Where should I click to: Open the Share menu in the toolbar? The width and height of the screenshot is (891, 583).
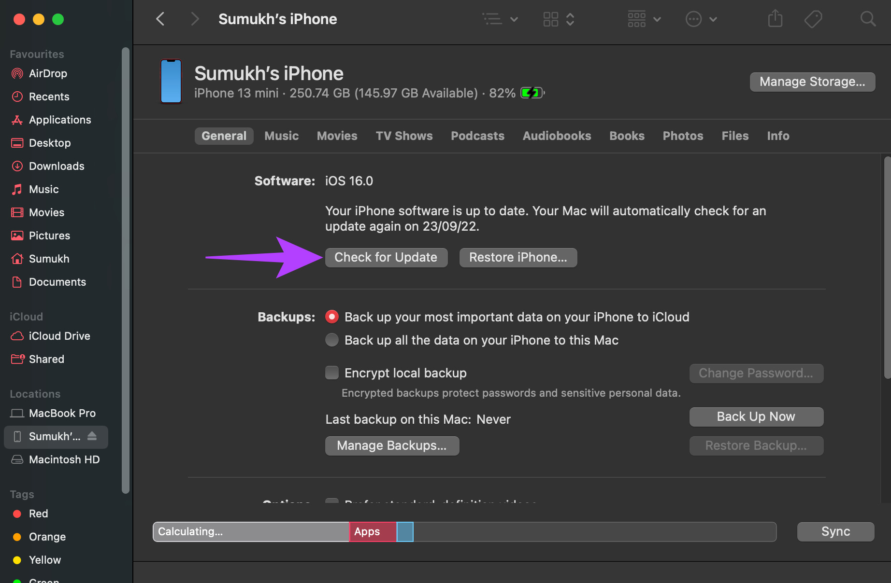[x=775, y=19]
